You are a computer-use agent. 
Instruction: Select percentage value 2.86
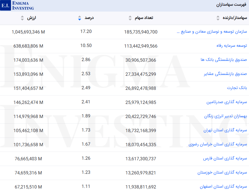click(x=86, y=60)
